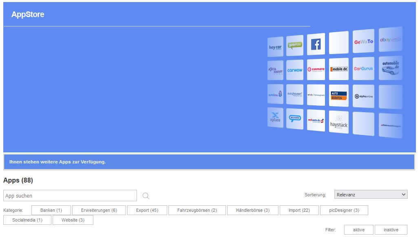This screenshot has width=420, height=237.
Task: Select the Händlerbörse (3) category
Action: 253,210
